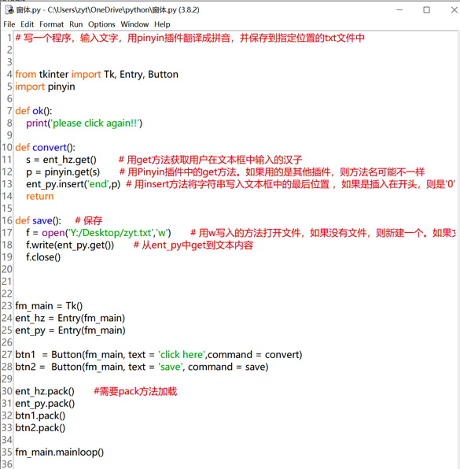Screen dimensions: 460x469
Task: Open the File menu
Action: (9, 24)
